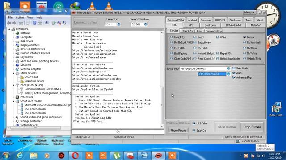Click New Version Click to Download
The height and width of the screenshot is (160, 286).
[243, 137]
